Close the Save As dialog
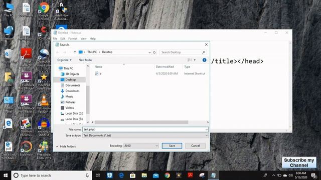 pyautogui.click(x=206, y=44)
